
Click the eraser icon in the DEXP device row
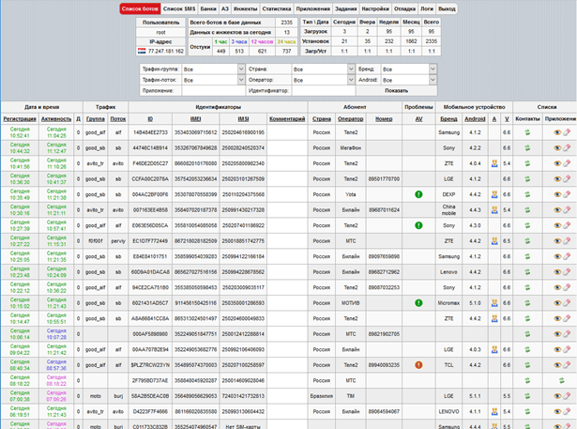[567, 194]
